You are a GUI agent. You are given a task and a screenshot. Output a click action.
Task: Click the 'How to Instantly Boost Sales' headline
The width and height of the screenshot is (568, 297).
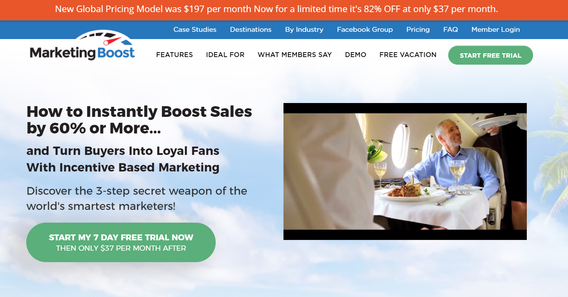coord(139,120)
